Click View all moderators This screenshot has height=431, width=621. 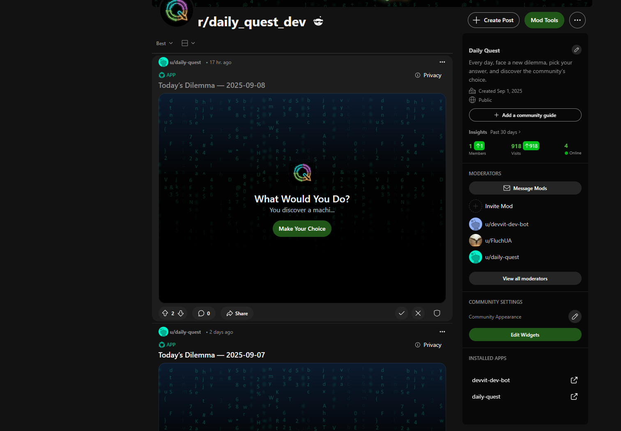coord(525,278)
